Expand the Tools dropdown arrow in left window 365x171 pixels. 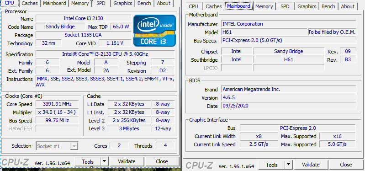104,161
